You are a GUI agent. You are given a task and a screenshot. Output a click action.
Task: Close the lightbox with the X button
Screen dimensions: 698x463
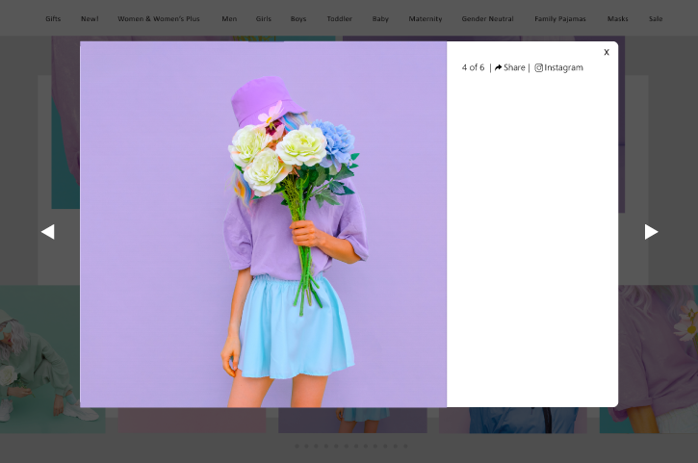pyautogui.click(x=607, y=53)
